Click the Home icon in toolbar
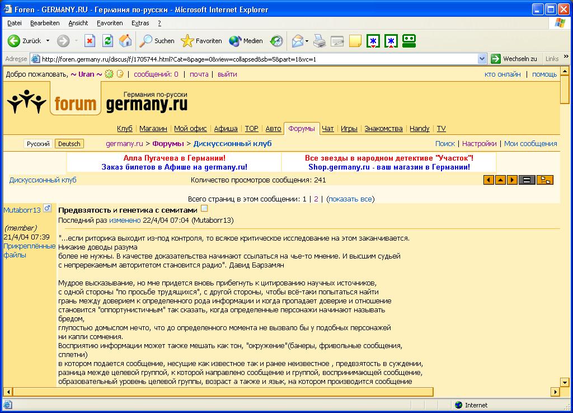The width and height of the screenshot is (573, 413). click(125, 41)
